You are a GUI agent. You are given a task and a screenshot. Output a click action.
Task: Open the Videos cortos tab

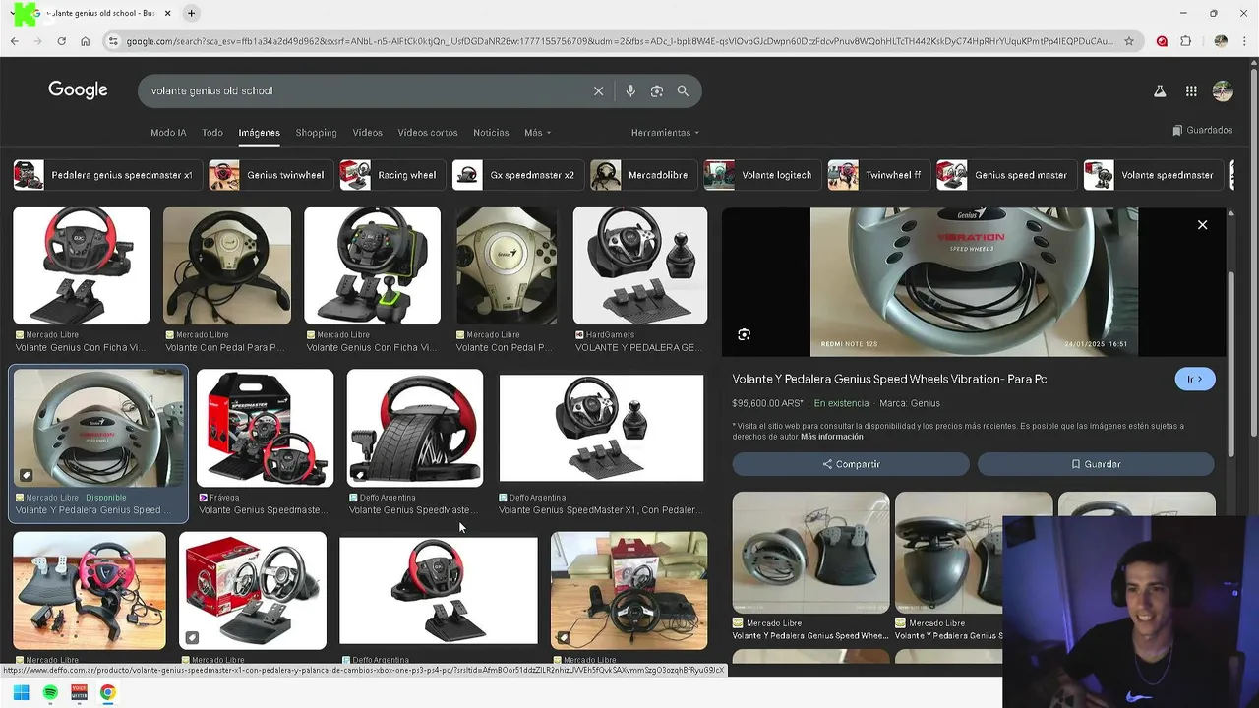(428, 132)
